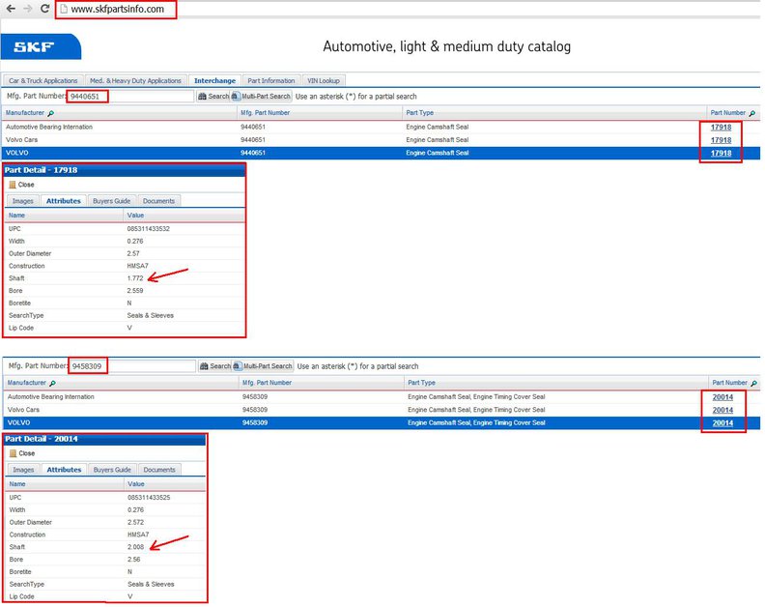Open Buyers Guide tab in Part Detail 20014

(111, 470)
